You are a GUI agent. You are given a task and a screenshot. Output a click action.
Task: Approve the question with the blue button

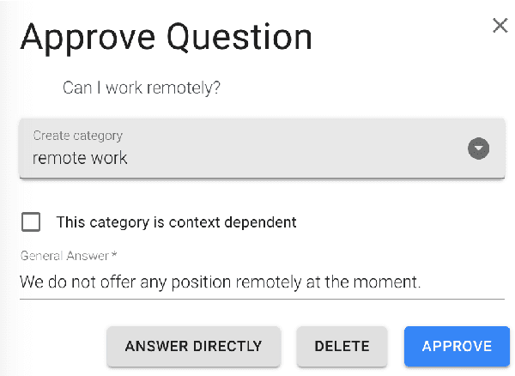[457, 346]
